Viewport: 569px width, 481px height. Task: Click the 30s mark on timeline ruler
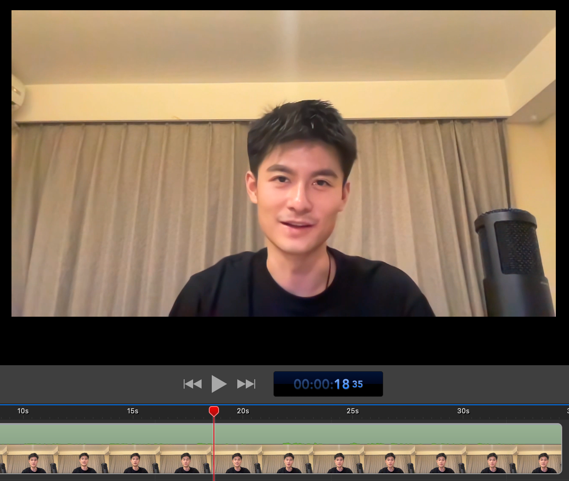(x=463, y=411)
